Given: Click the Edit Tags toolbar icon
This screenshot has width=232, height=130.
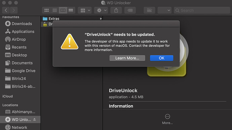Looking at the screenshot, I should point(130,10).
